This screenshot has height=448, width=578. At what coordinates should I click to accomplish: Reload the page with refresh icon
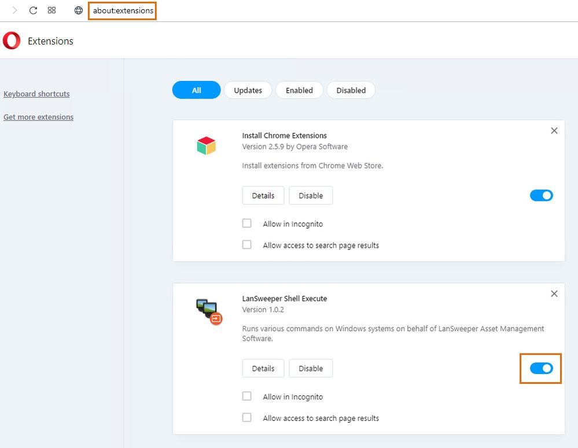34,10
